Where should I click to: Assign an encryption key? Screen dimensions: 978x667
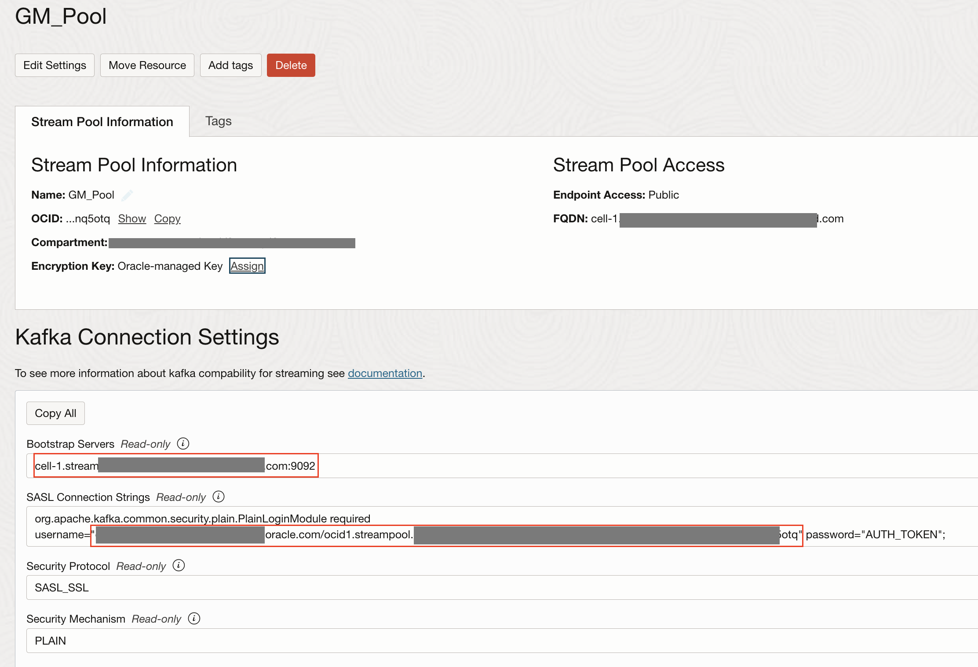click(x=247, y=266)
